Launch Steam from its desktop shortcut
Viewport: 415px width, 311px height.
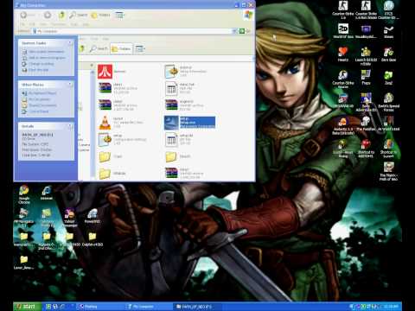point(388,30)
